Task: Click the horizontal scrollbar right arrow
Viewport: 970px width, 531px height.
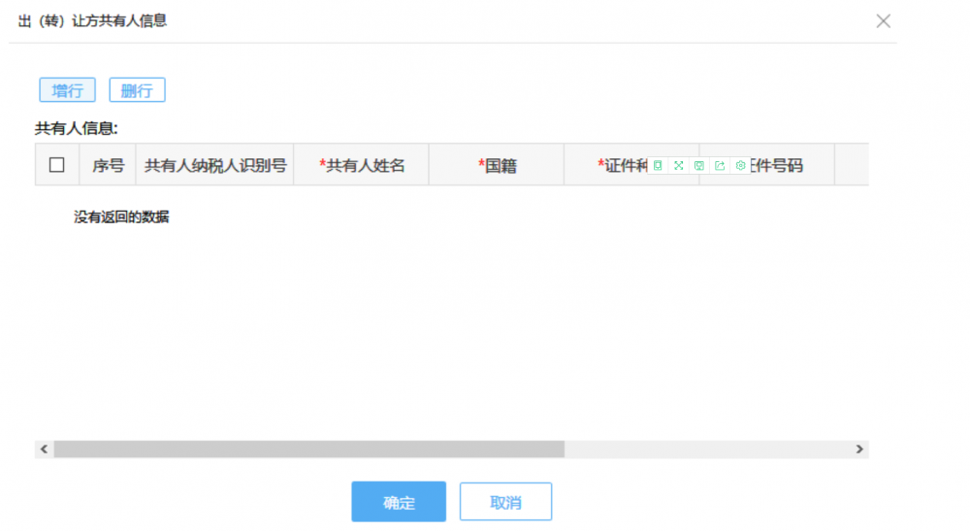Action: click(x=859, y=449)
